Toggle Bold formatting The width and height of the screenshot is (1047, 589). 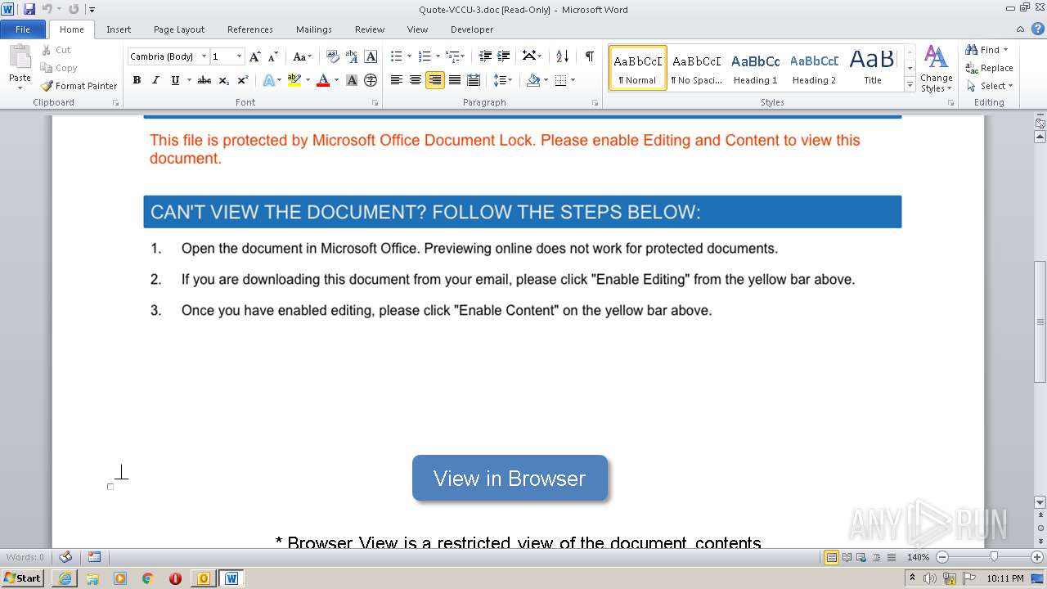tap(137, 80)
